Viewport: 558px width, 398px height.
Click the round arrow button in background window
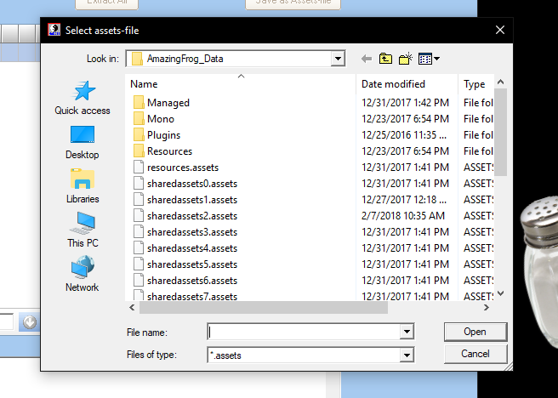pyautogui.click(x=30, y=322)
